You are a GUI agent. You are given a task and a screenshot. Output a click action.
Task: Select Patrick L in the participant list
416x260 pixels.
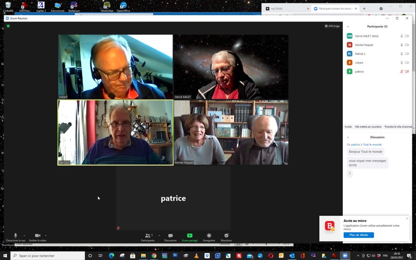coord(378,54)
